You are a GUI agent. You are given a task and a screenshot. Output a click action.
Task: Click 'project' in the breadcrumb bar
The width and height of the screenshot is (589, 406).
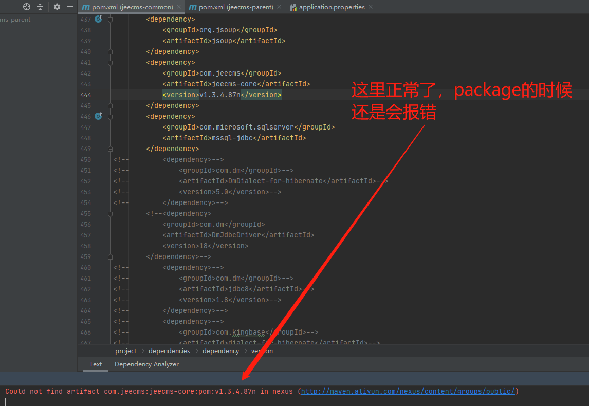[125, 351]
